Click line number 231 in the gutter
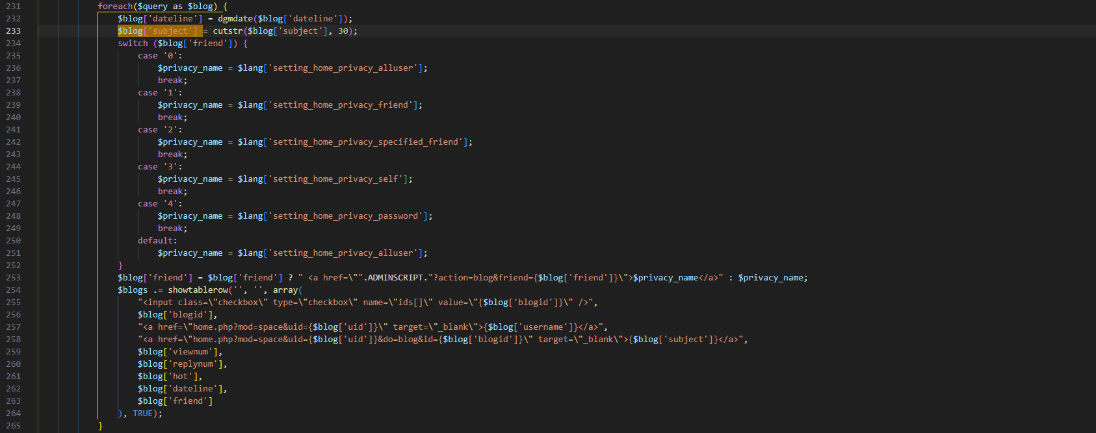1096x433 pixels. [x=13, y=6]
